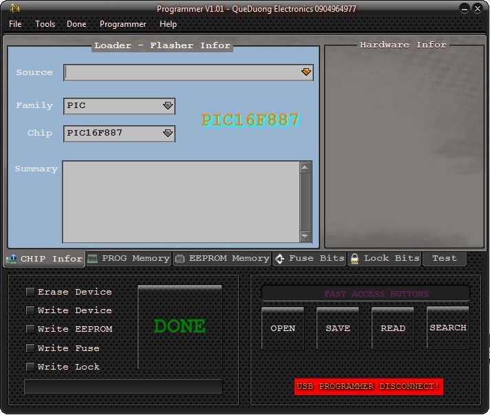
Task: Toggle the Write Fuse checkbox
Action: [30, 348]
